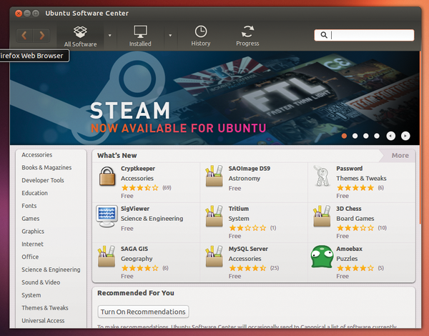The image size is (429, 336).
Task: Show next banner slide
Action: click(405, 136)
